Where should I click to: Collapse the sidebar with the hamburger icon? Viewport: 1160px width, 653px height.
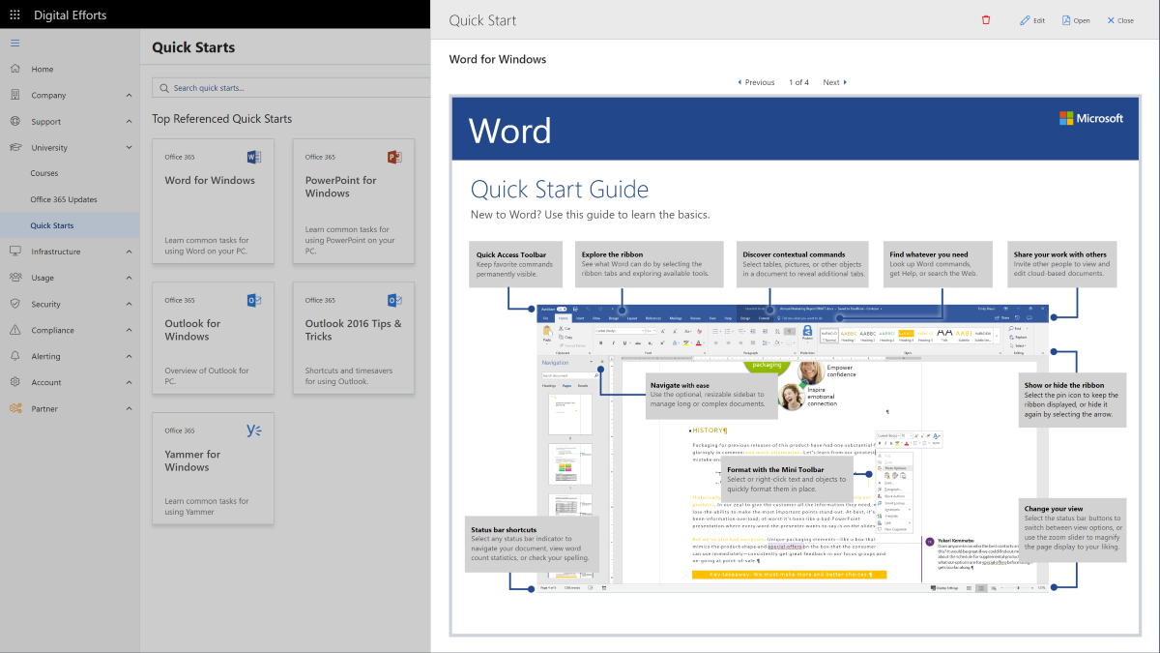[14, 43]
